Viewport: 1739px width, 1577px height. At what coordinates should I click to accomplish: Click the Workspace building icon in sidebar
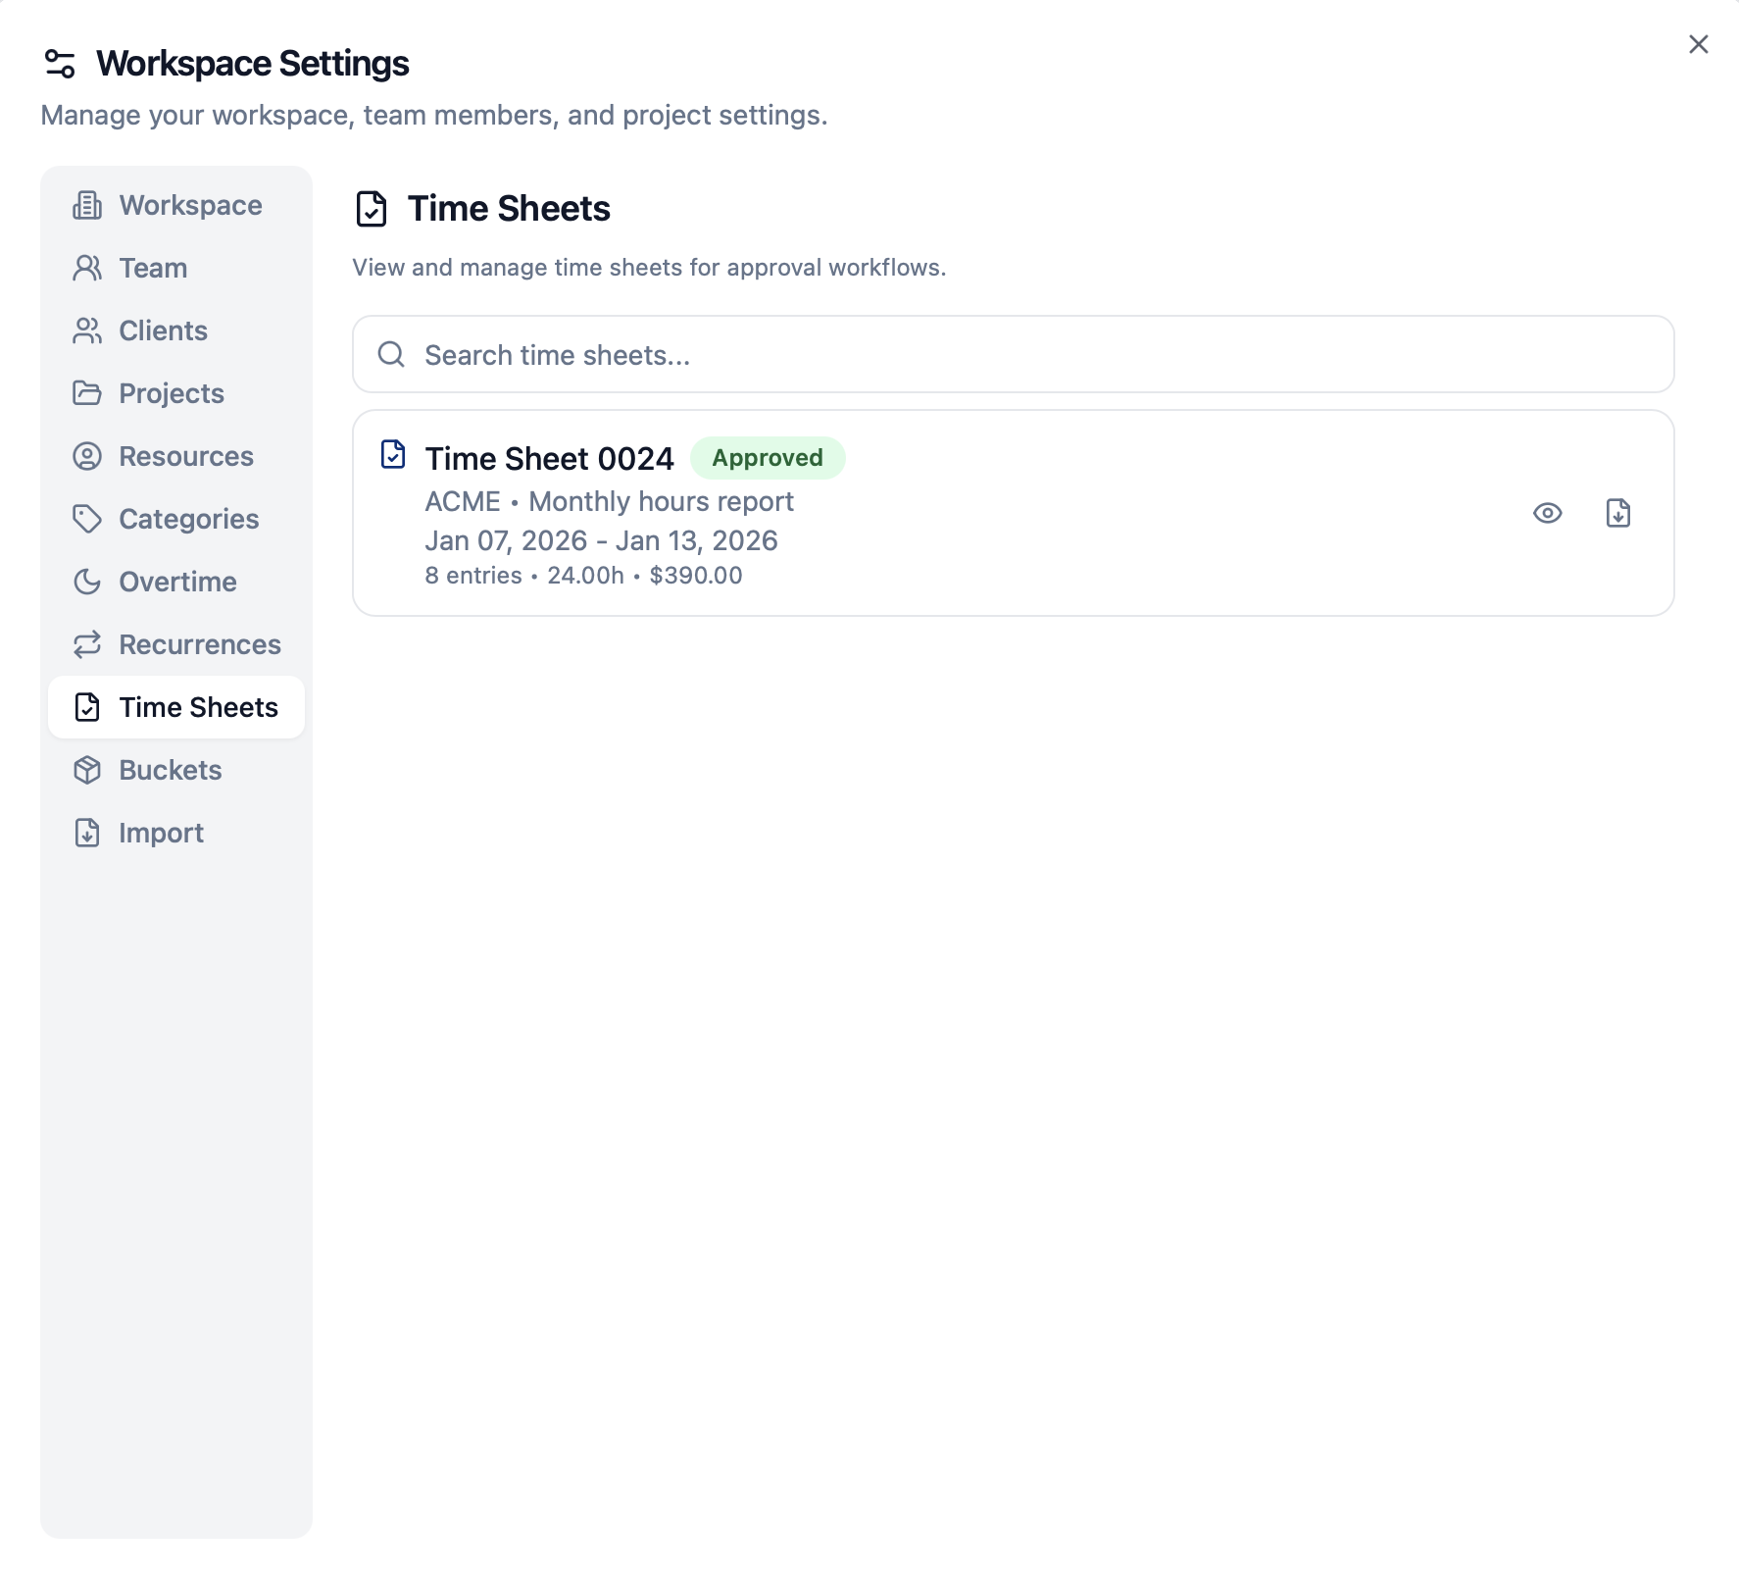[x=87, y=205]
